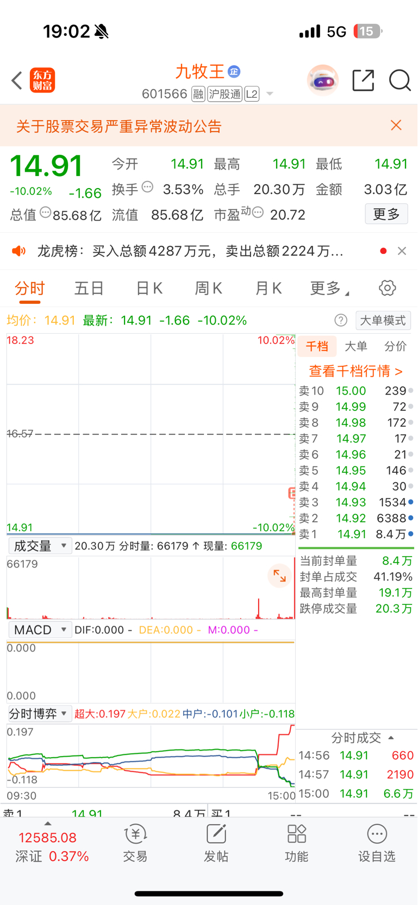Open the MACD indicator dropdown
Screen dimensions: 418x905
(40, 630)
